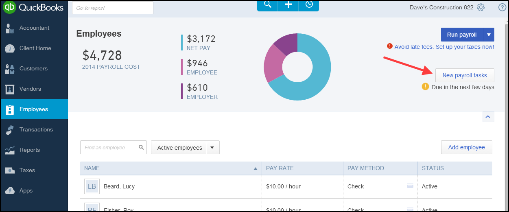Open 'Avoid late fees. Set up your taxes' link

click(x=444, y=47)
